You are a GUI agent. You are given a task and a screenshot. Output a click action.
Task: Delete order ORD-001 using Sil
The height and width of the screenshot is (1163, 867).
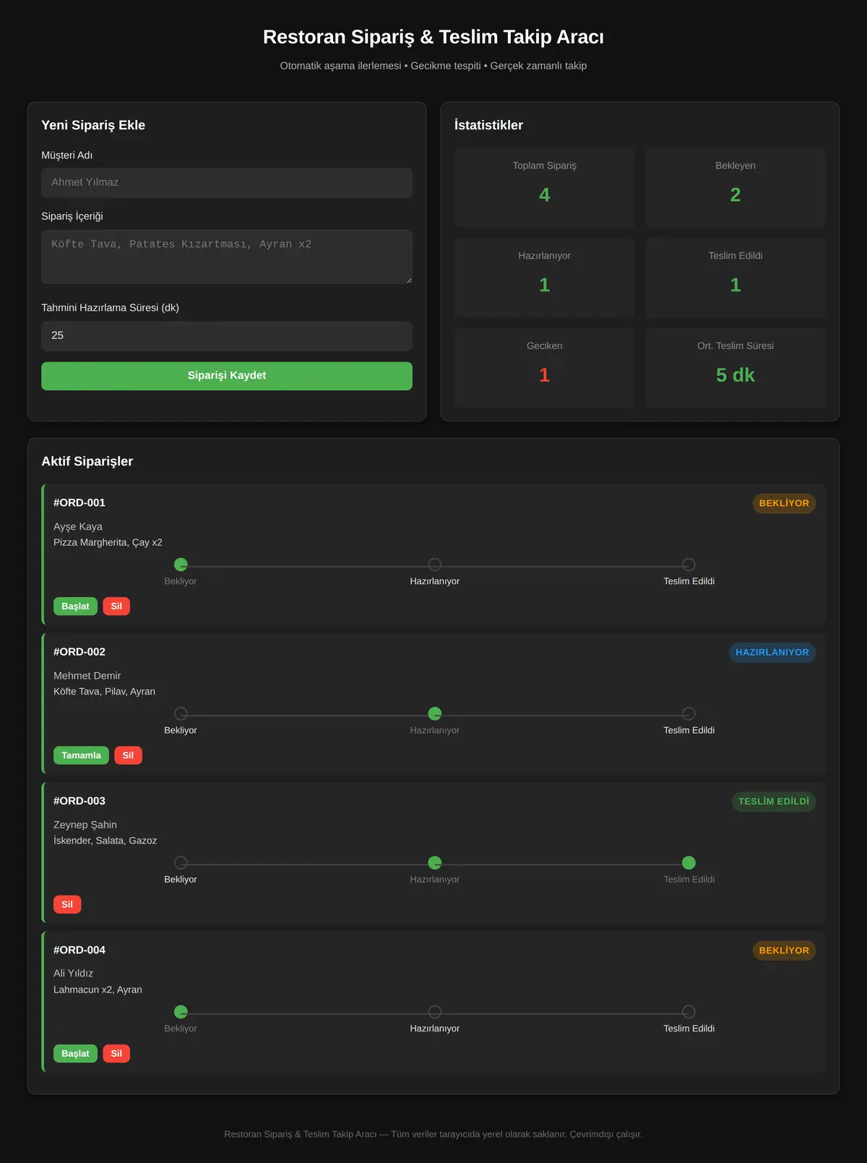[x=116, y=606]
